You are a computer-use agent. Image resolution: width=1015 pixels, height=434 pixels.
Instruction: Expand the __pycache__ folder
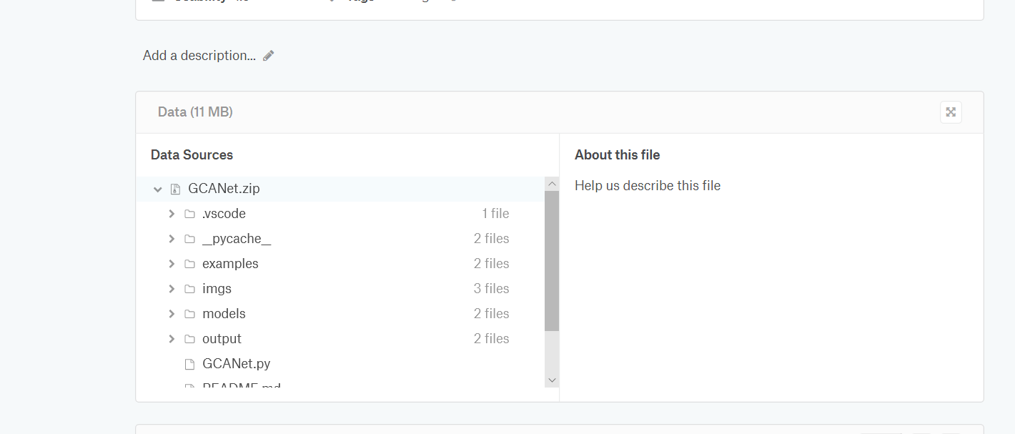pos(172,239)
